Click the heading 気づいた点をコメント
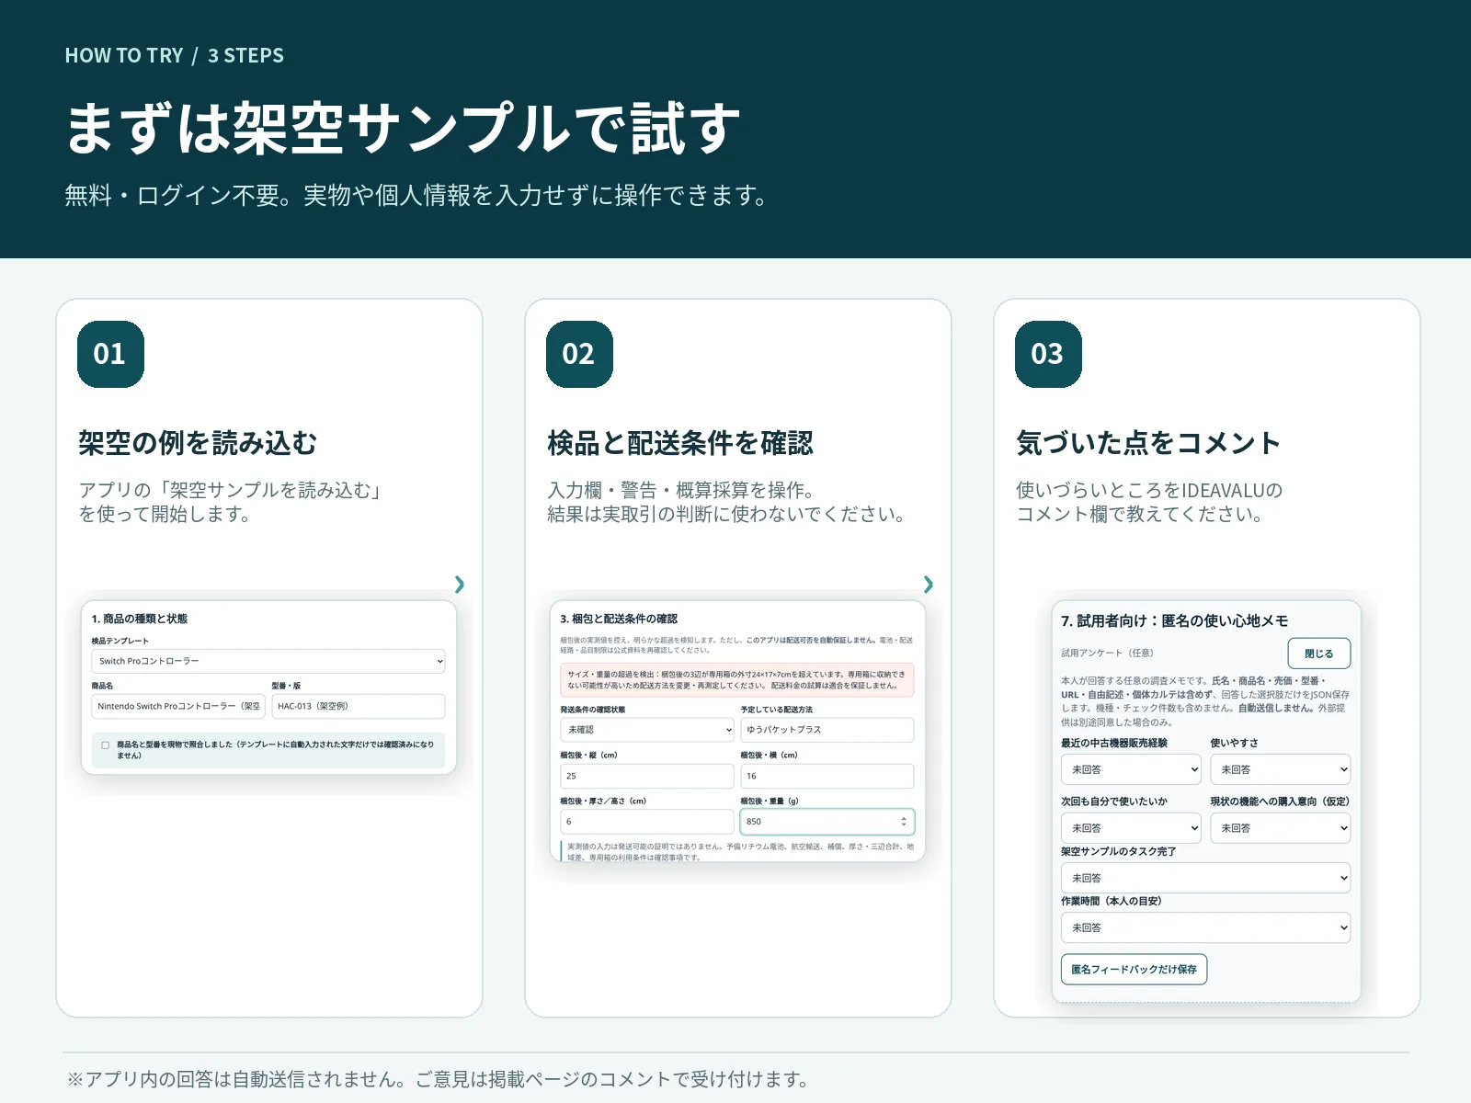Image resolution: width=1471 pixels, height=1103 pixels. click(1148, 443)
